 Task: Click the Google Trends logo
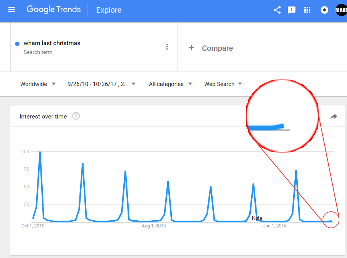53,10
